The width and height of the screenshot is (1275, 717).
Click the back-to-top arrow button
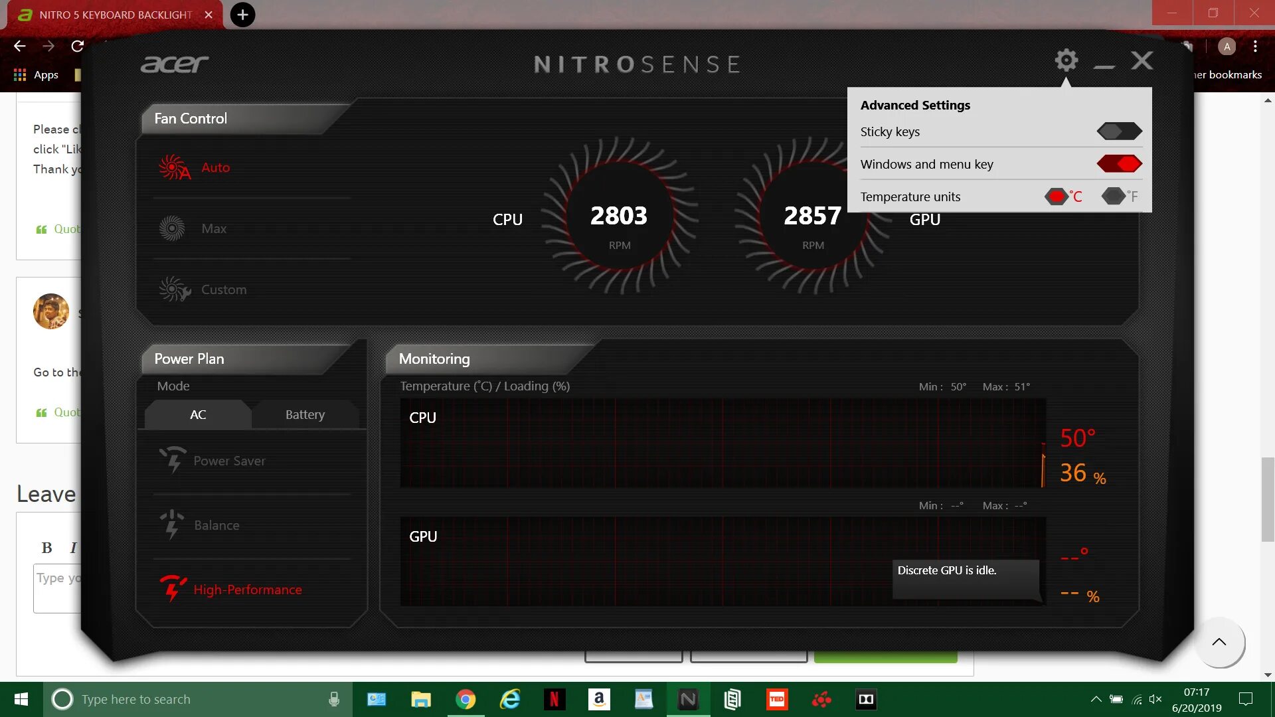tap(1219, 642)
